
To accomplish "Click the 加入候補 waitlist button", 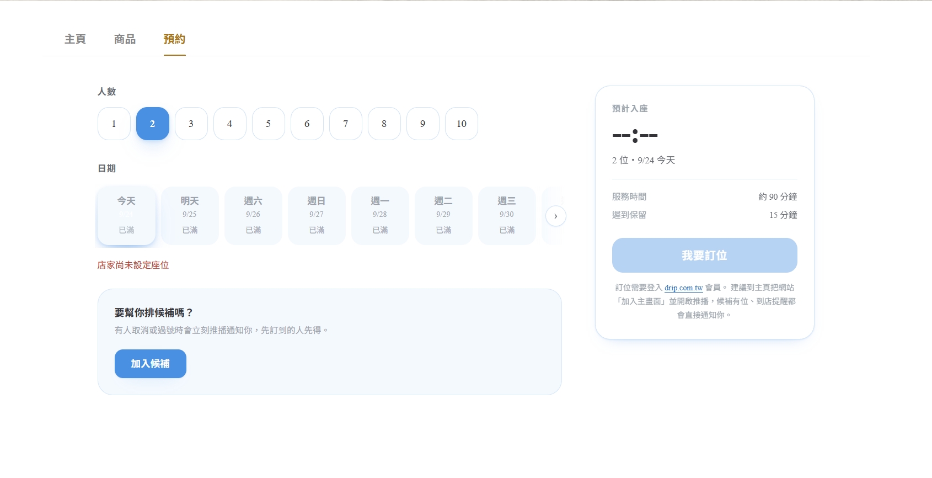I will [x=151, y=364].
